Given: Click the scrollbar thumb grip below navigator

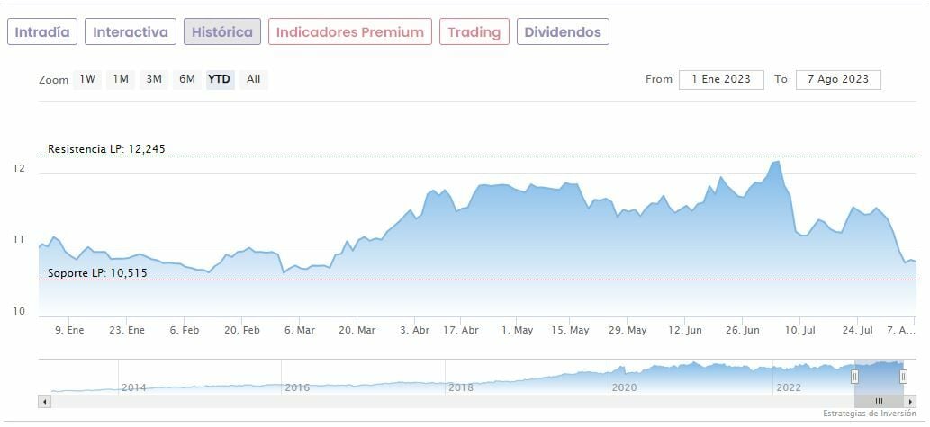Looking at the screenshot, I should (x=880, y=401).
